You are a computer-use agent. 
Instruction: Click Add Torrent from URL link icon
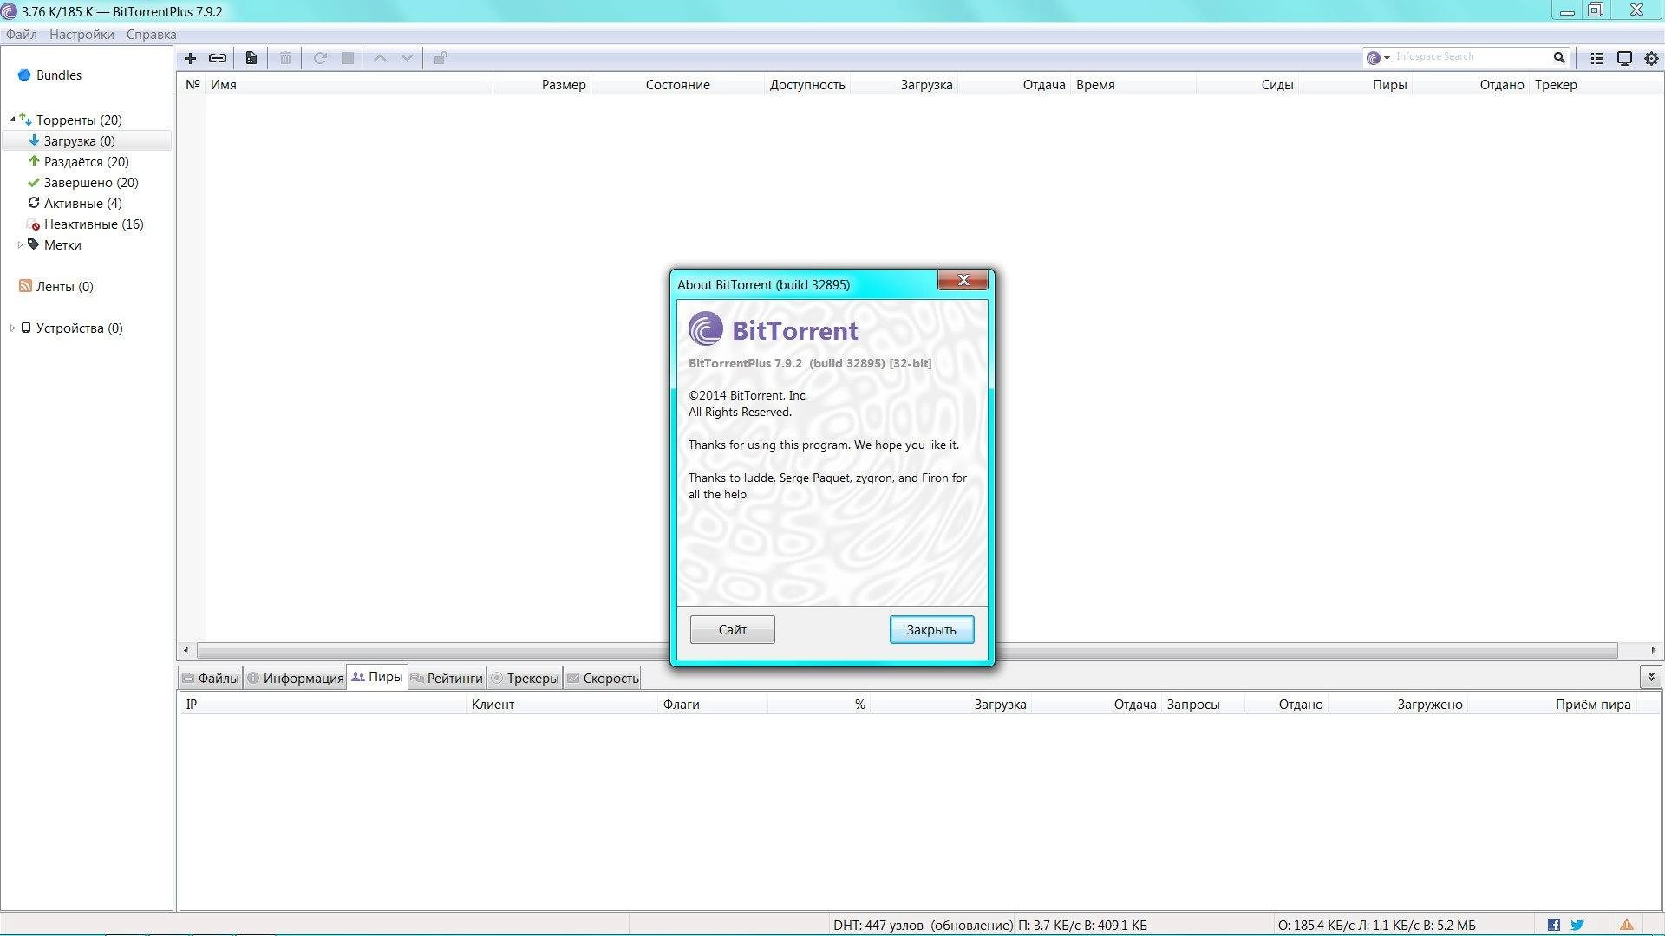pyautogui.click(x=218, y=58)
